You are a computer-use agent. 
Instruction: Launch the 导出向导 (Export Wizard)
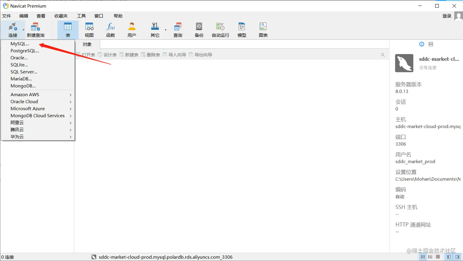(x=200, y=55)
